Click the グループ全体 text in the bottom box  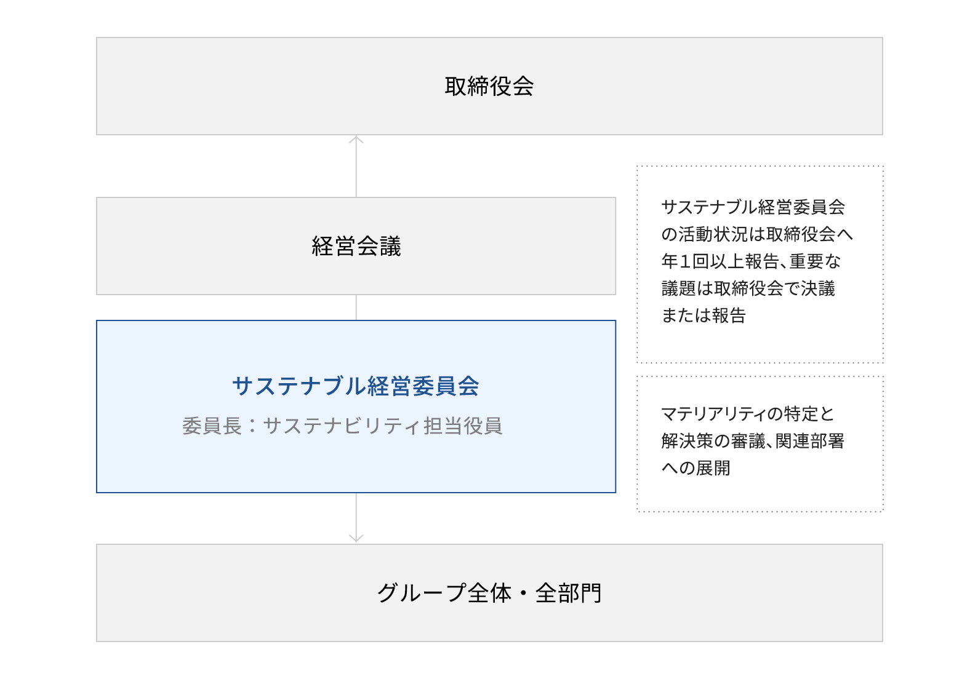tap(444, 593)
